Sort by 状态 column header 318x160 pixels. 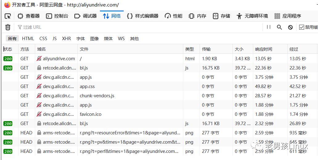point(10,49)
